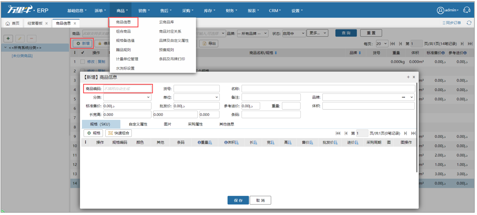Go to next page in SKU grid pager
477x215 pixels.
(405, 133)
